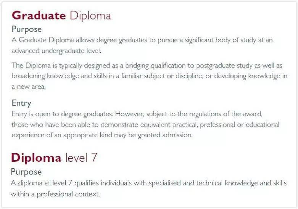
Task: Click the text "a new area."
Action: [28, 87]
